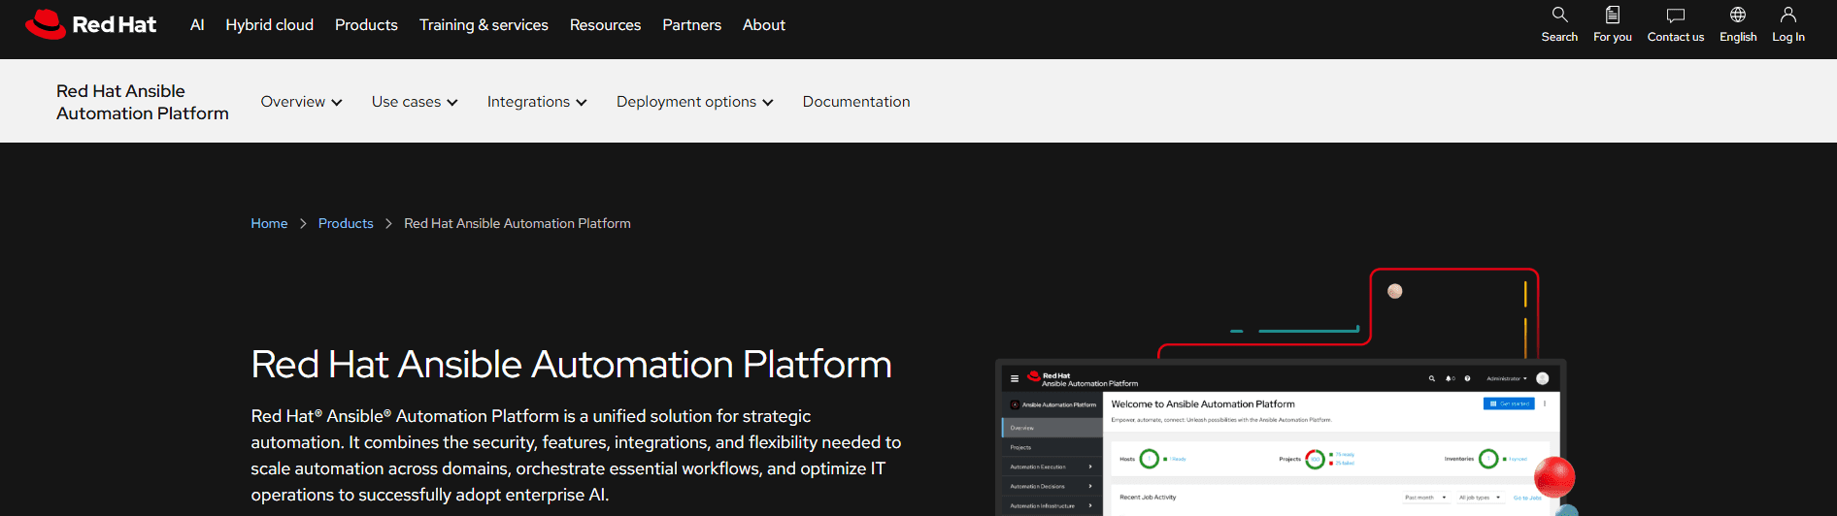
Task: Expand the Deployment options dropdown
Action: tap(694, 102)
